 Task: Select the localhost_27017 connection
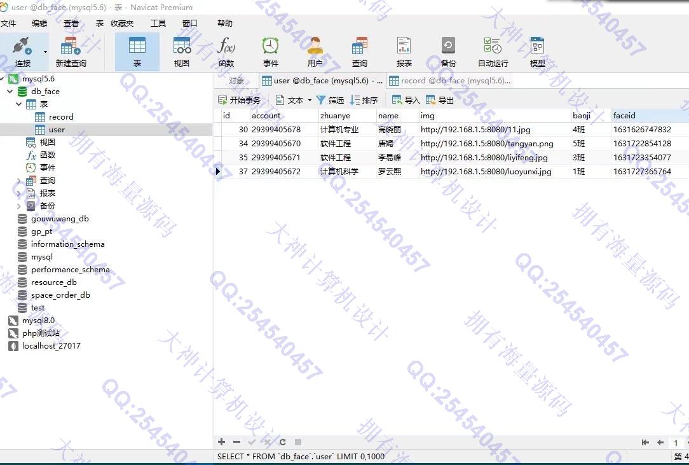tap(51, 346)
